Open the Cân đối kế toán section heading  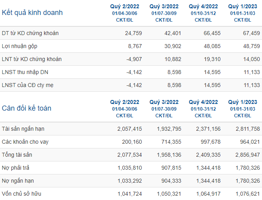[x=27, y=108]
